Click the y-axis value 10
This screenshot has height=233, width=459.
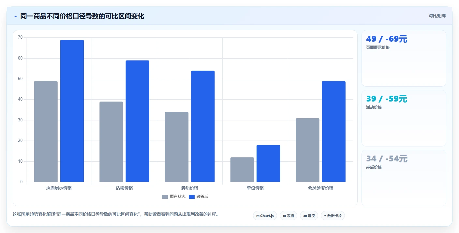coord(20,161)
